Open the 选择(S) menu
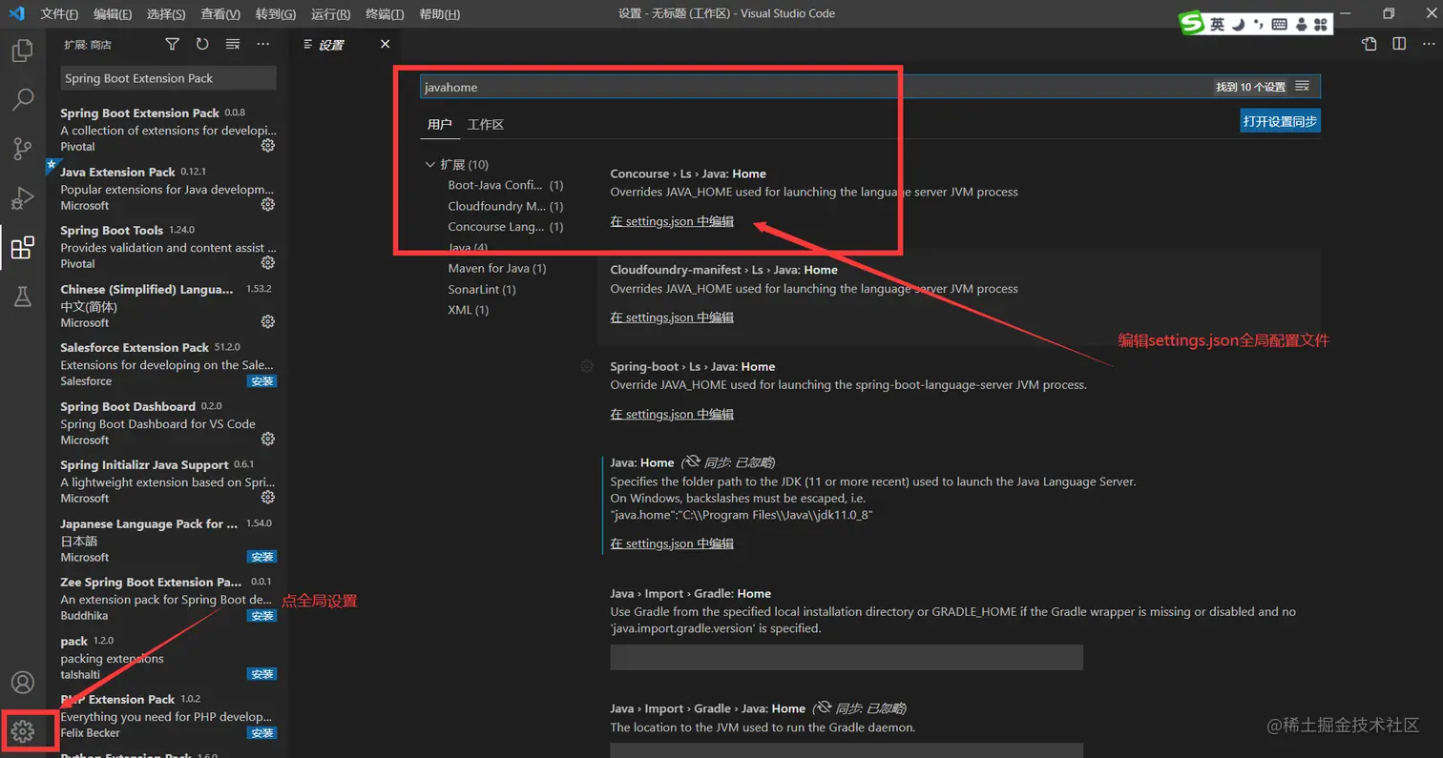 tap(167, 14)
